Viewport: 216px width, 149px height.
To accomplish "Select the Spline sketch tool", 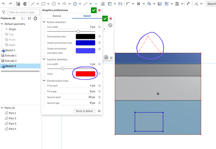I will pyautogui.click(x=85, y=4).
